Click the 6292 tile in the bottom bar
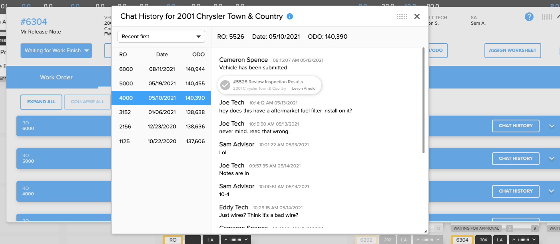The height and width of the screenshot is (244, 560). coord(366,240)
